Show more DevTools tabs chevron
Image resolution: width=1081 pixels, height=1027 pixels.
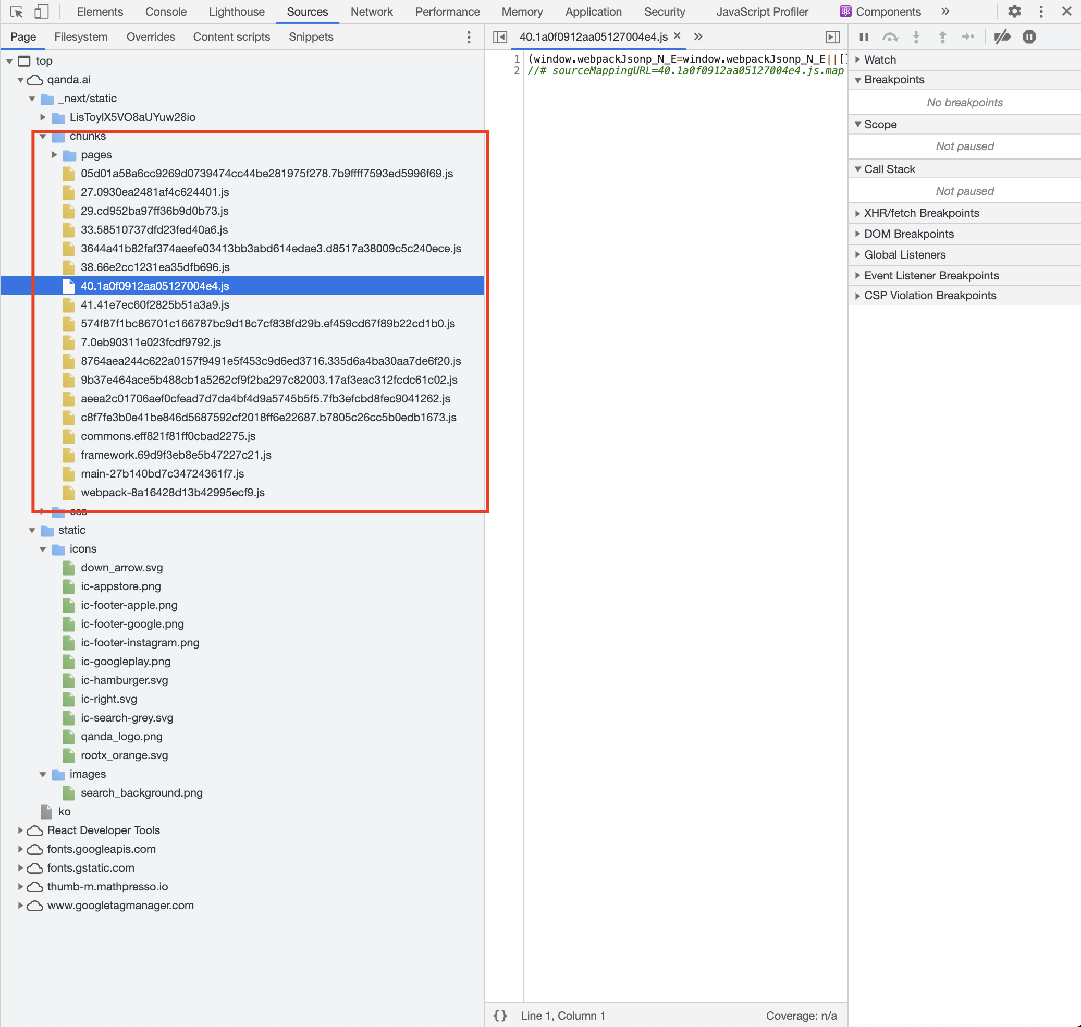click(x=945, y=11)
